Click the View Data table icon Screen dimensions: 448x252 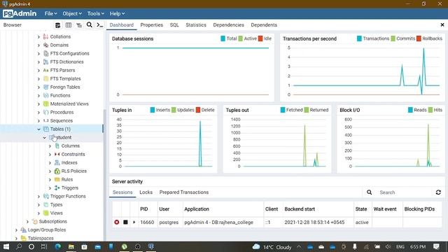pyautogui.click(x=69, y=25)
